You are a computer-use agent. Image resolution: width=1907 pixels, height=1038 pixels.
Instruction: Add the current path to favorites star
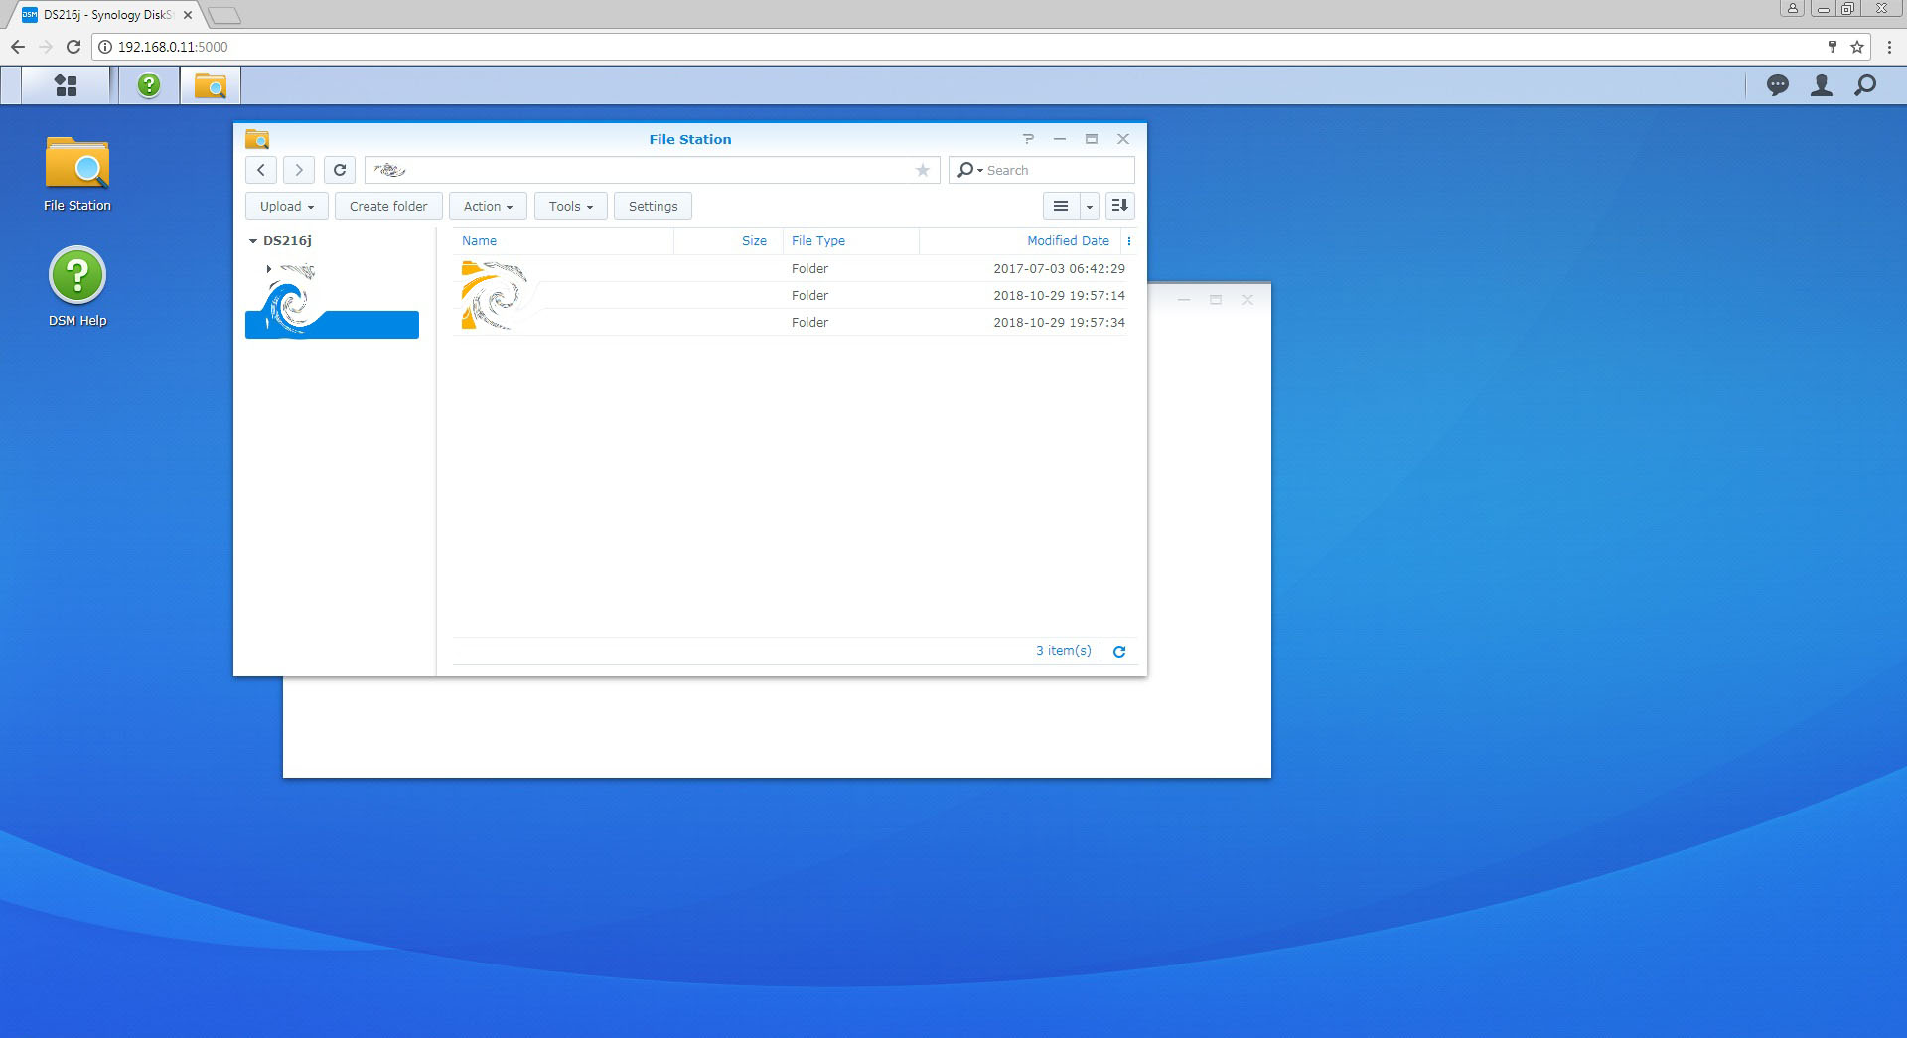(923, 170)
